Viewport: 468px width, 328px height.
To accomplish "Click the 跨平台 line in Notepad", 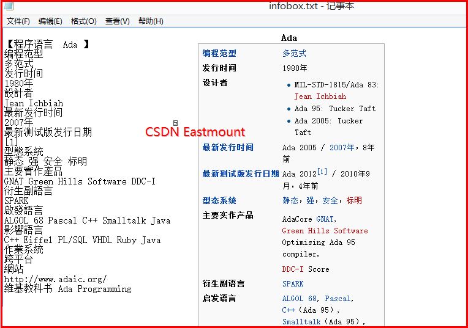I will click(x=18, y=260).
